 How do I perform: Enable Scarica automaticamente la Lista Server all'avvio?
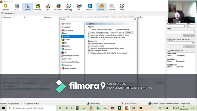pyautogui.click(x=89, y=33)
